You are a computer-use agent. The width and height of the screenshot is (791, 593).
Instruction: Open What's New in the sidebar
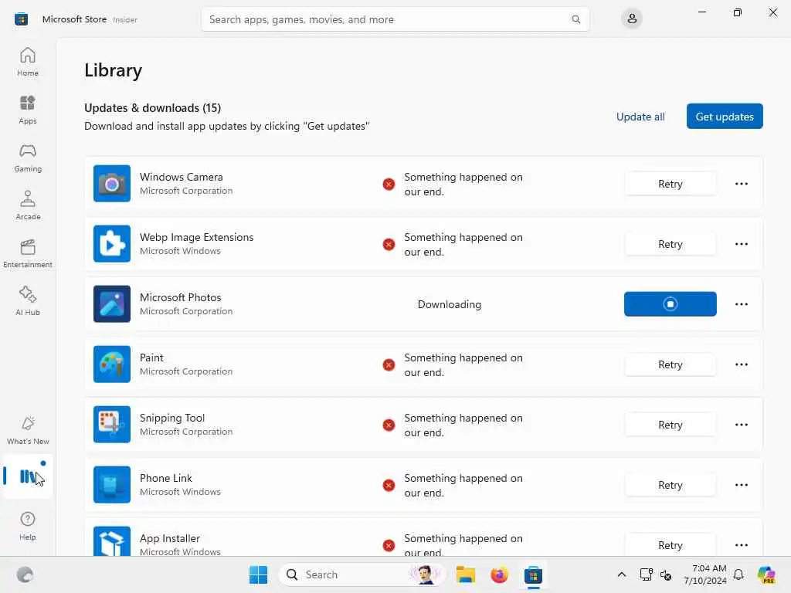(28, 431)
